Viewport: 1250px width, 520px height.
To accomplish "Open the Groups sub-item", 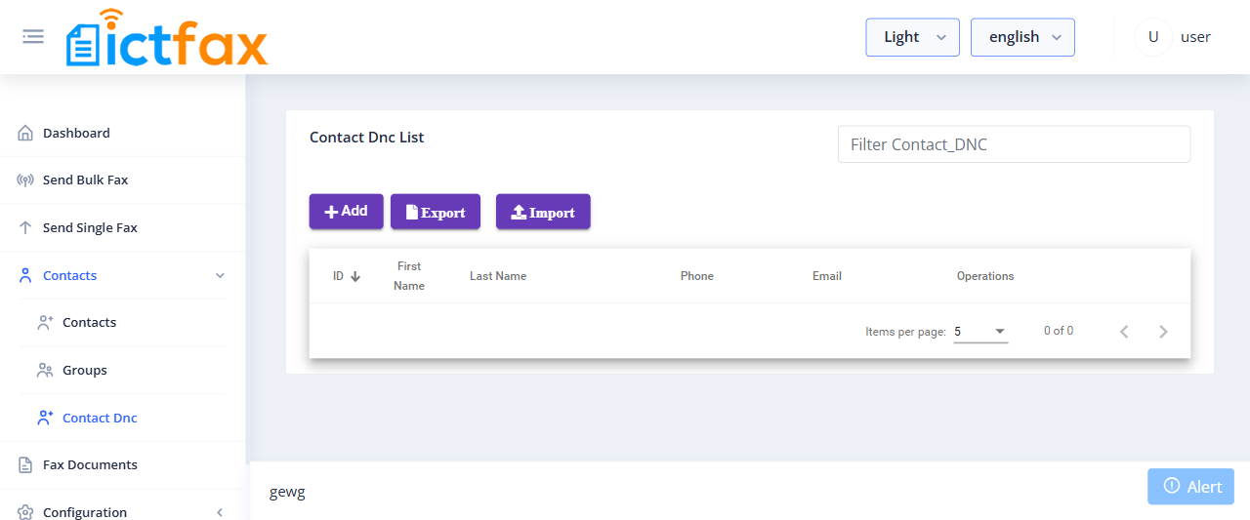I will click(85, 370).
